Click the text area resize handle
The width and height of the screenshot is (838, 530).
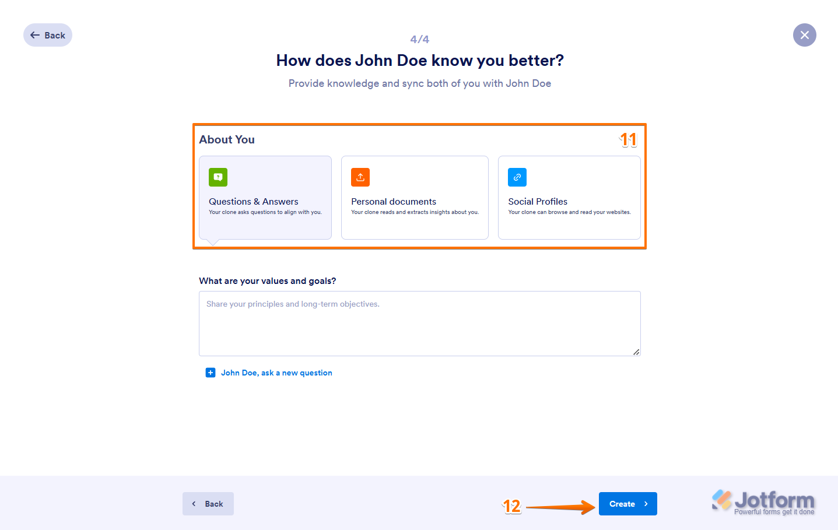pos(636,352)
